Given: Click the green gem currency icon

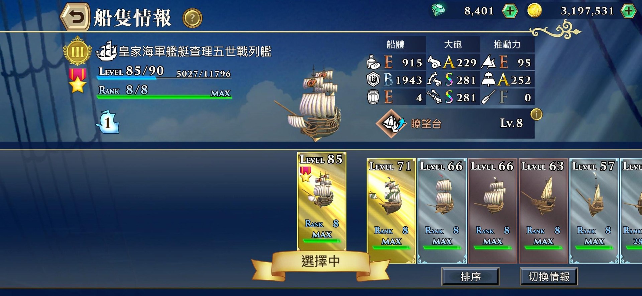Looking at the screenshot, I should pos(438,10).
